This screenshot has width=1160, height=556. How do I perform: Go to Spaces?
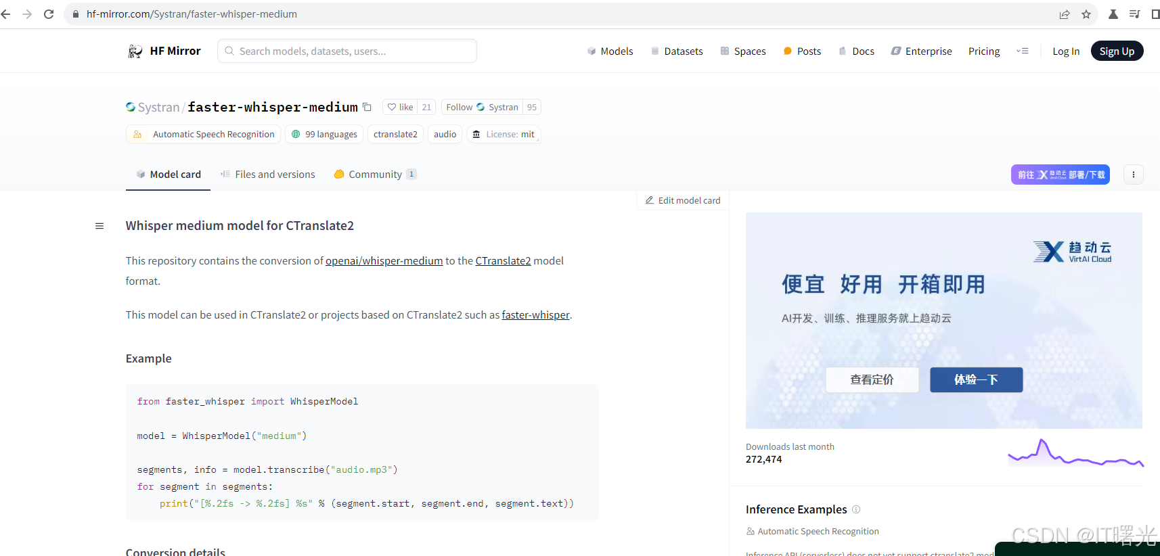[743, 51]
